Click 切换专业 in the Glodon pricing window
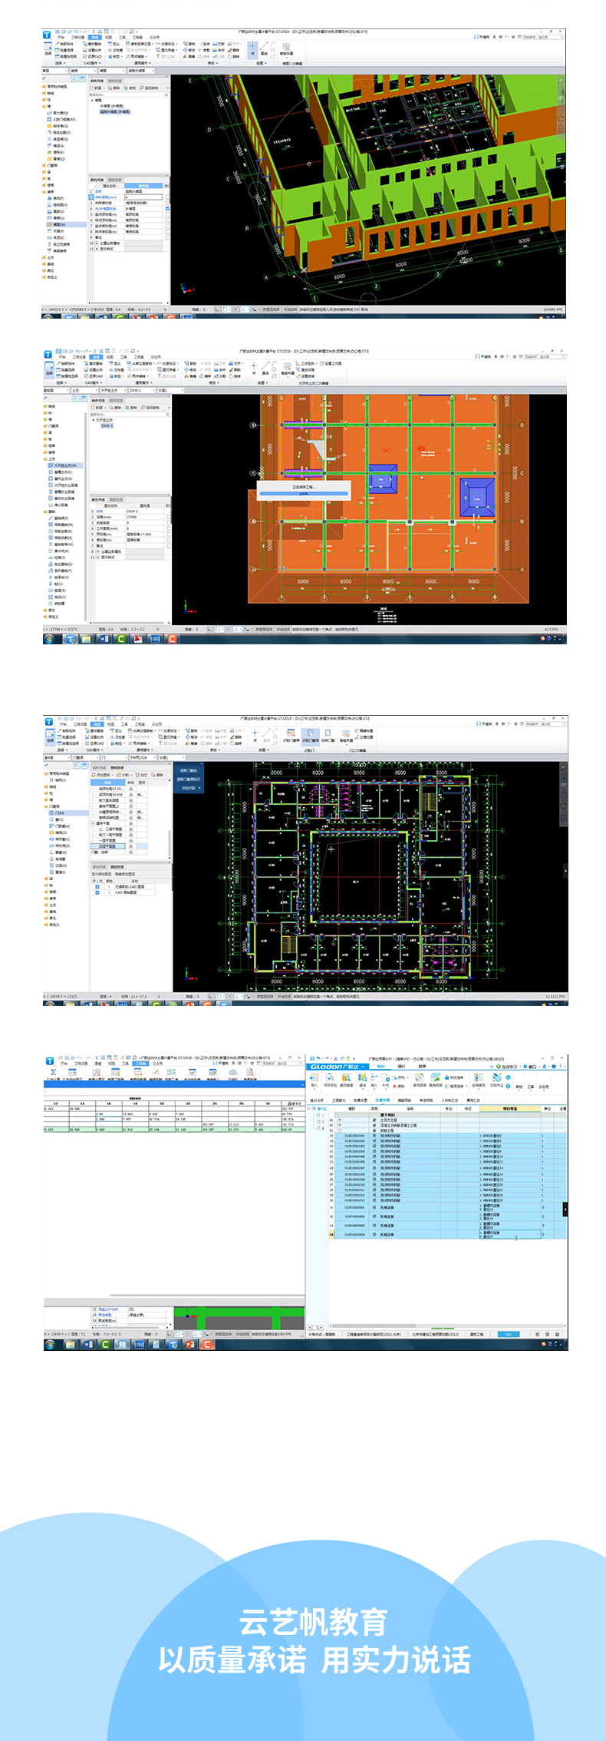This screenshot has width=606, height=1741. (497, 1079)
